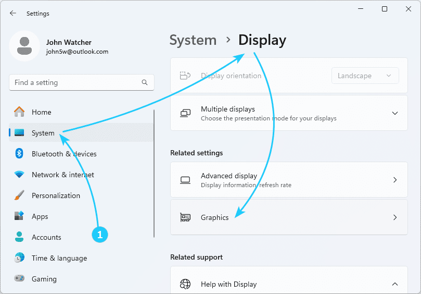Select Apps in the sidebar

(x=40, y=216)
